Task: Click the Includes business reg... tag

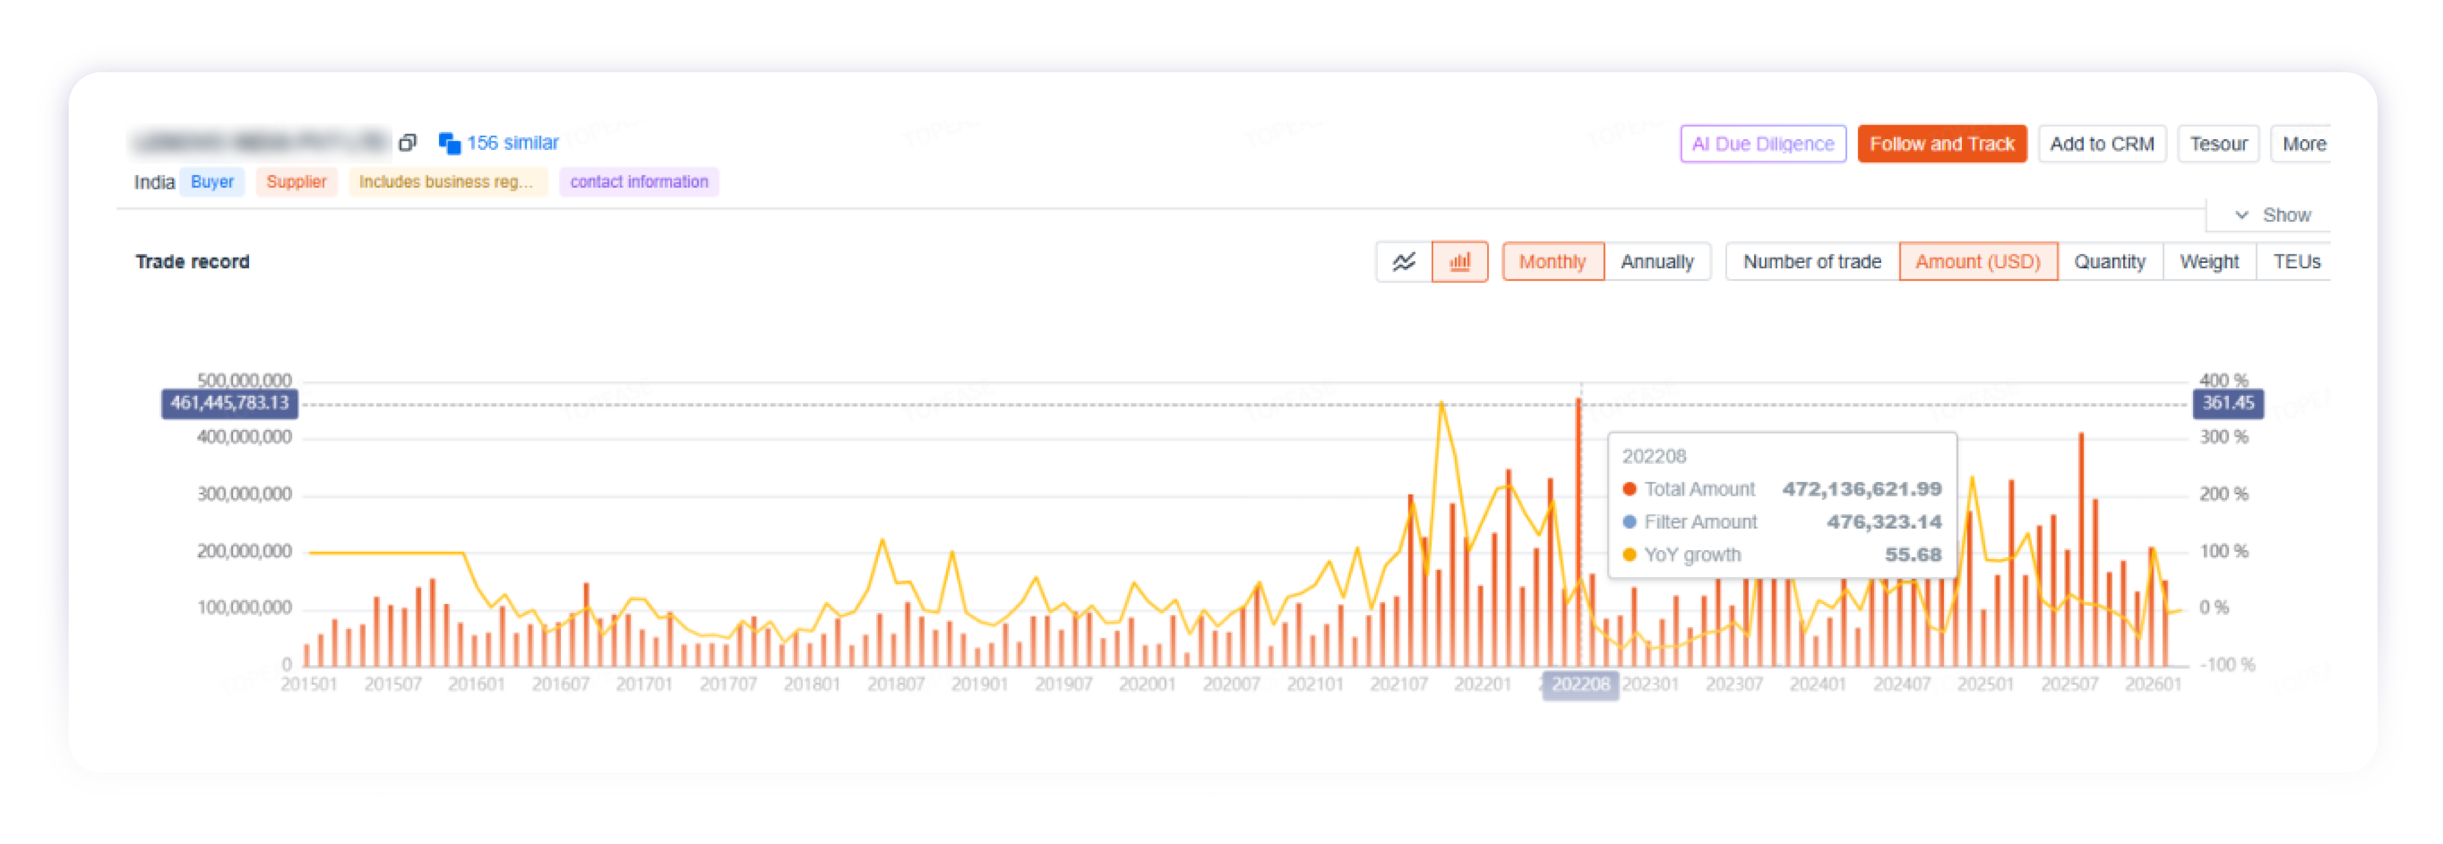Action: [447, 182]
